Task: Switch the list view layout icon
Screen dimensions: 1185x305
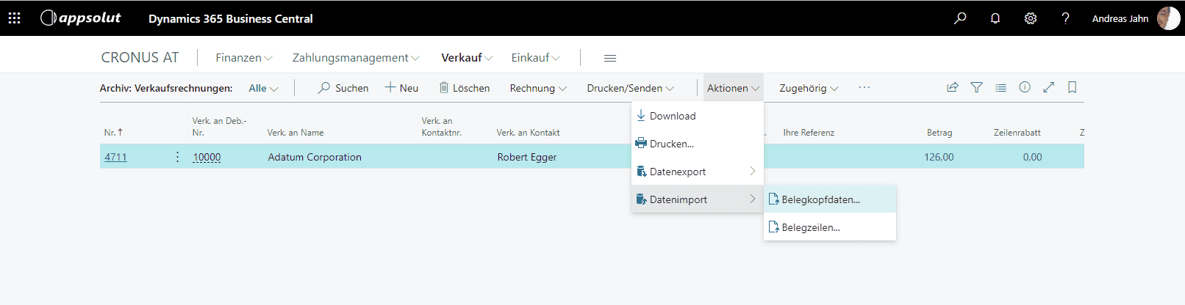Action: [1000, 87]
